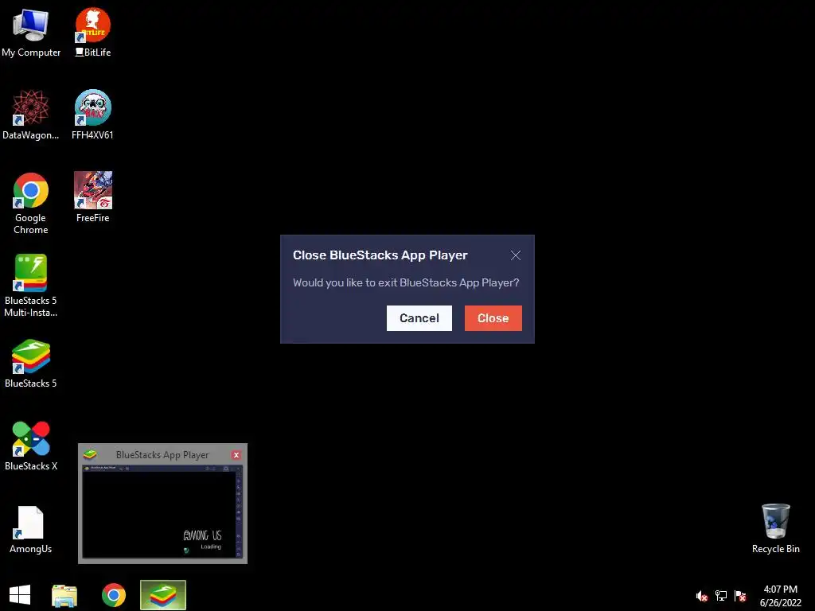Open Chrome from the taskbar

tap(114, 595)
